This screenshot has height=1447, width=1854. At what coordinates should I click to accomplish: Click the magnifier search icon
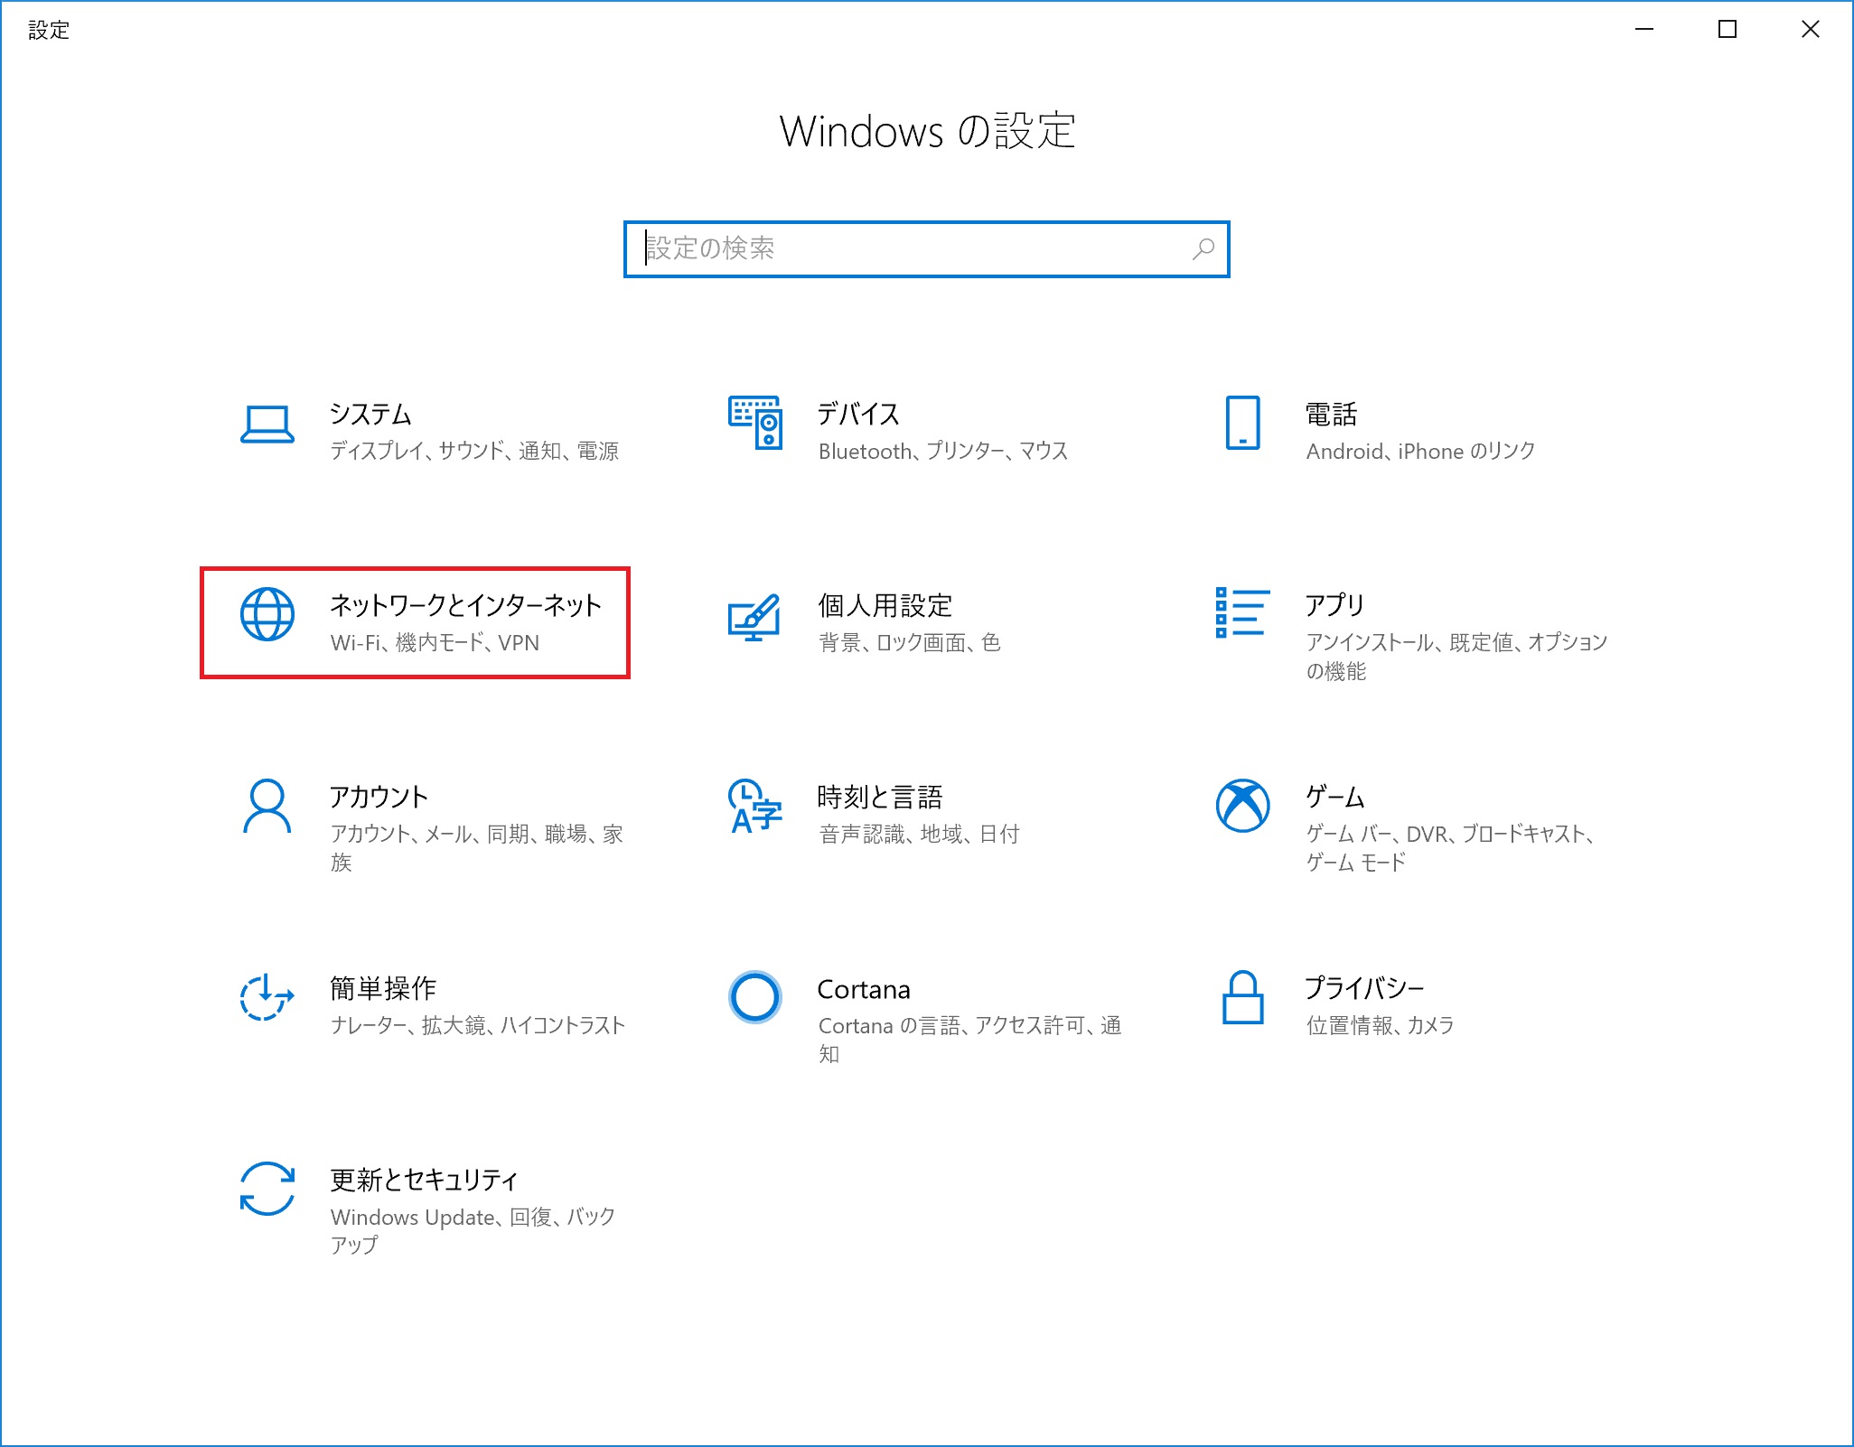click(1203, 249)
